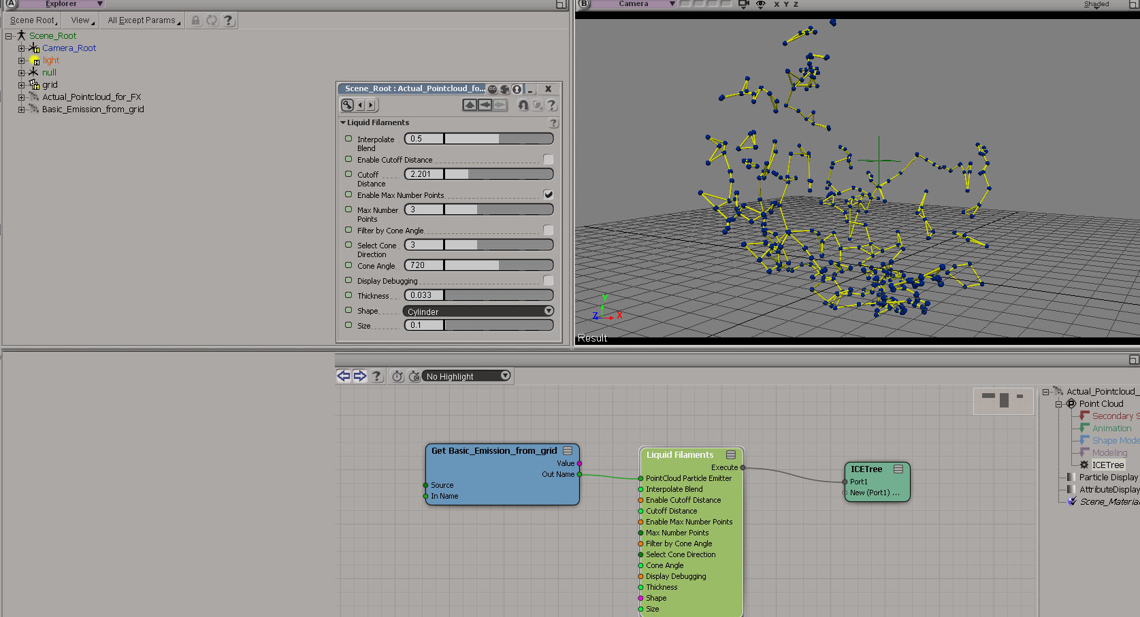Screen dimensions: 1140x617
Task: Click the ICE Tree stopwatch performance timer icon
Action: coord(397,376)
